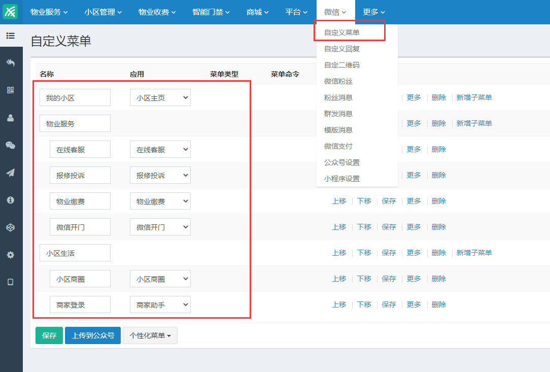Select the user profile sidebar icon
This screenshot has width=550, height=372.
[11, 118]
